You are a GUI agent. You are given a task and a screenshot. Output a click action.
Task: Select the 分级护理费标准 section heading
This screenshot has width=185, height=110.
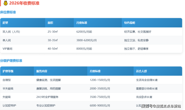[11, 61]
